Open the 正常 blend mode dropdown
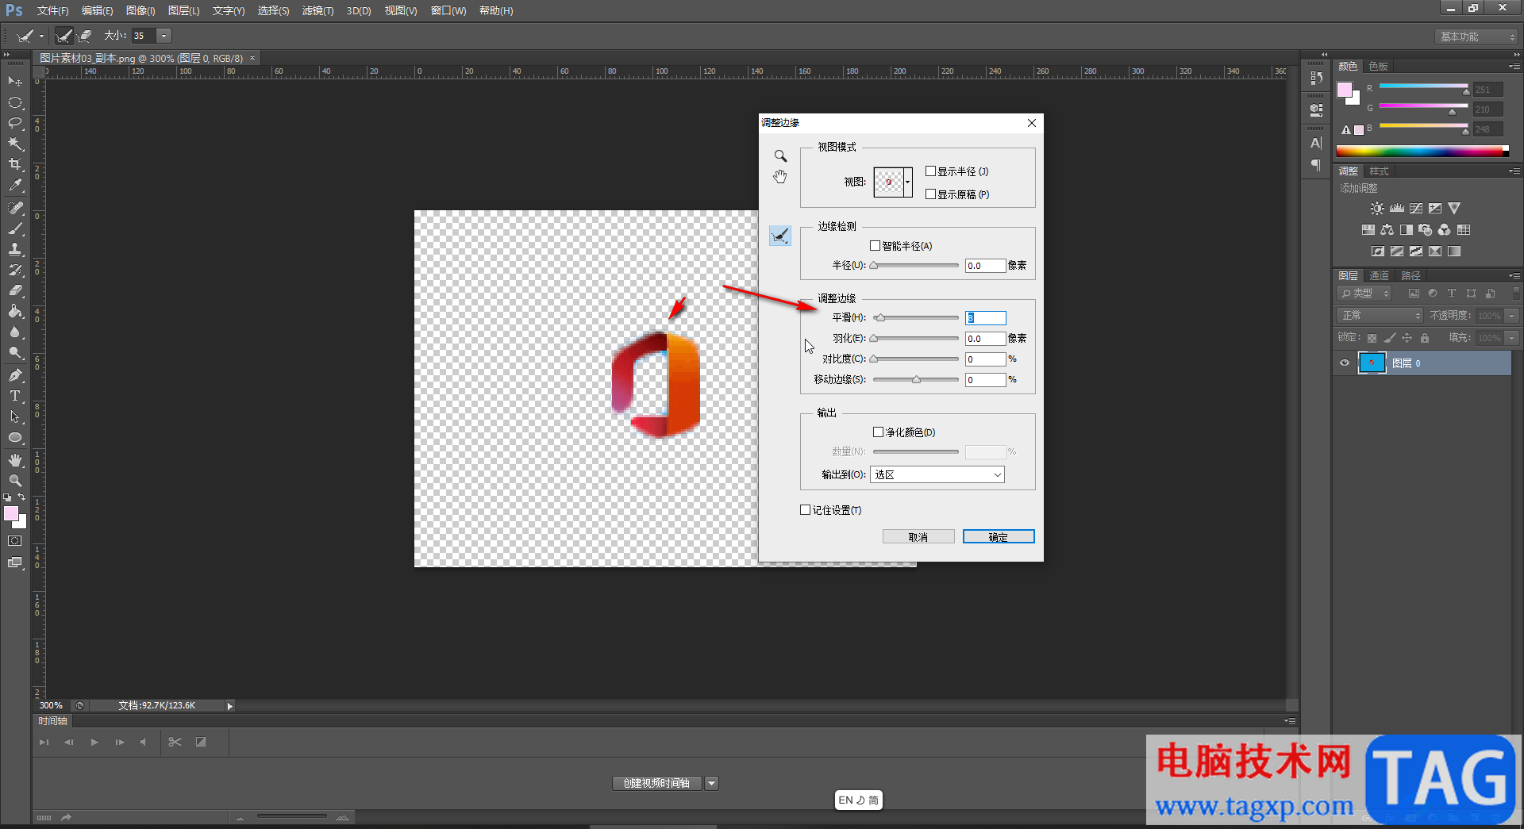 pyautogui.click(x=1380, y=316)
